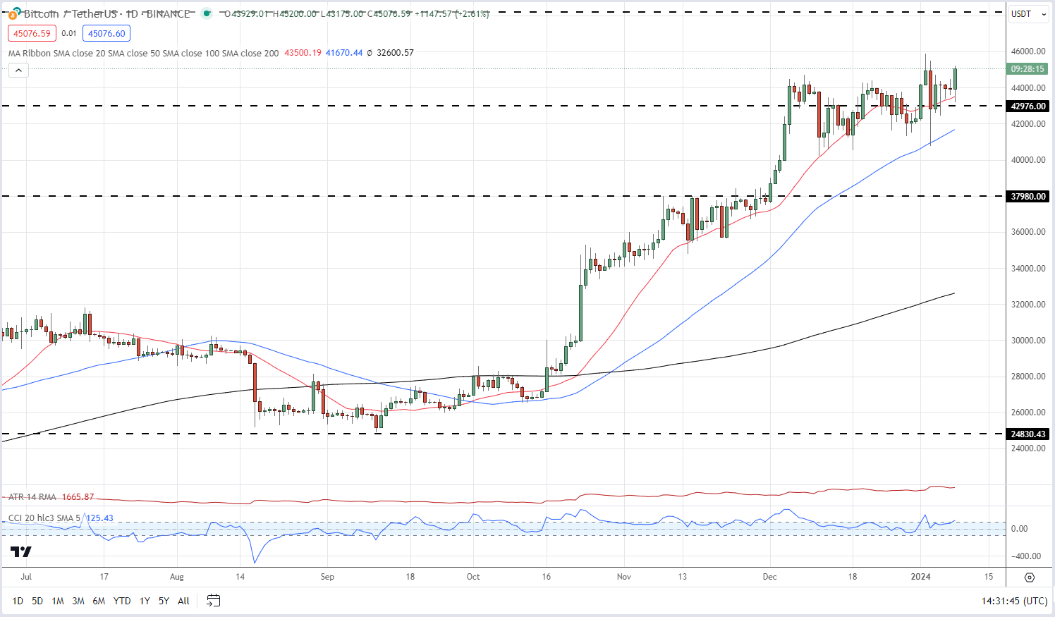Collapse the indicator legend with the chevron

pyautogui.click(x=18, y=70)
